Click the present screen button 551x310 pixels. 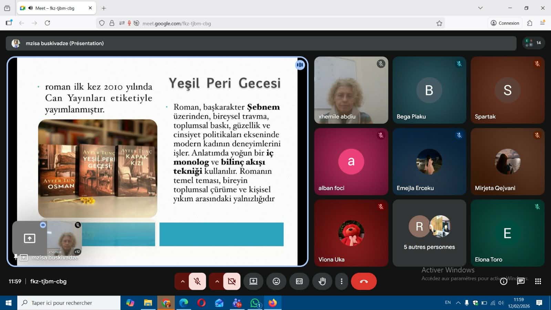coord(253,281)
